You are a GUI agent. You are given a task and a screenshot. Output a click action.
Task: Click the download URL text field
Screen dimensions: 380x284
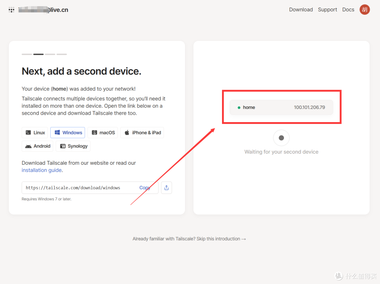pos(90,188)
